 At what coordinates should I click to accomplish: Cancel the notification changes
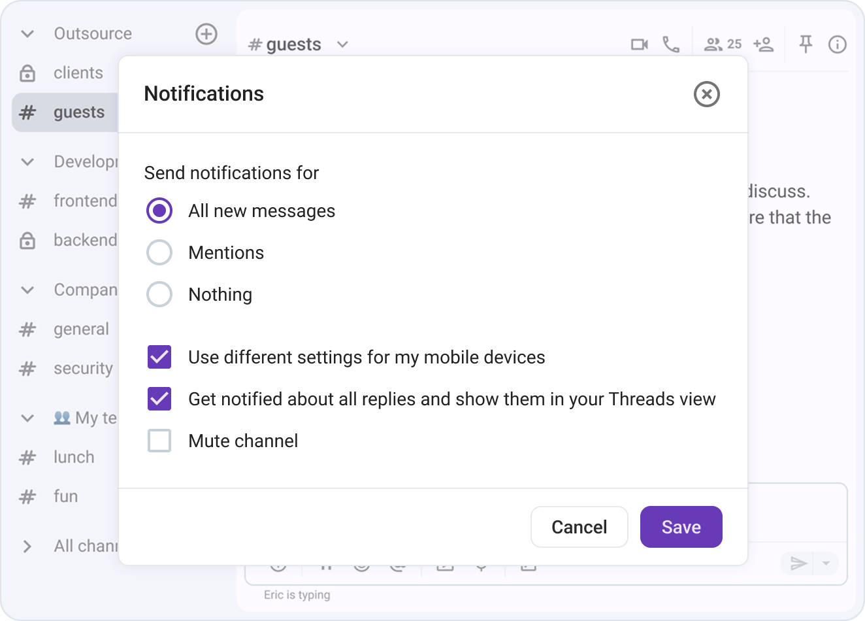pyautogui.click(x=579, y=527)
